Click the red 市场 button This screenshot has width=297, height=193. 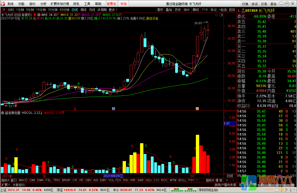123,4
